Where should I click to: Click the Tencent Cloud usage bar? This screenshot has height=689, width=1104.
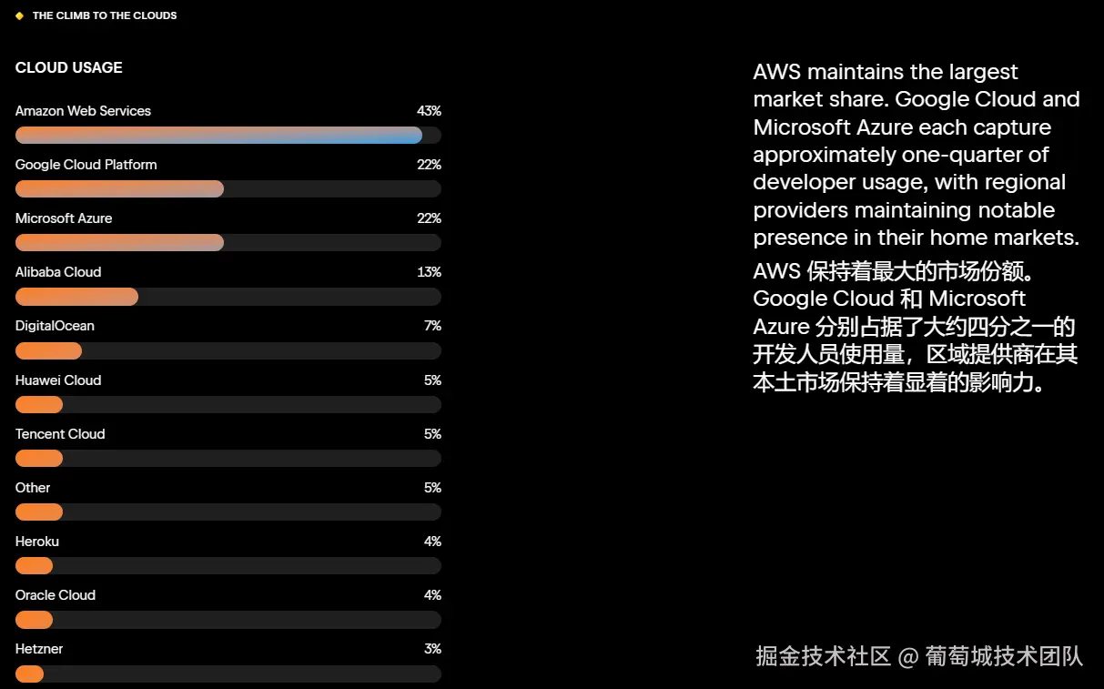228,459
